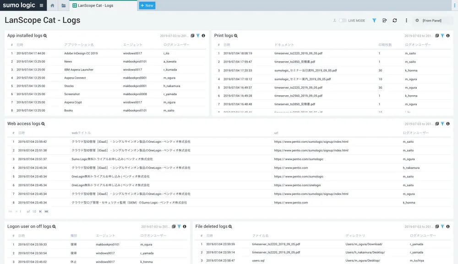Go to the Home icon tab

tap(52, 5)
